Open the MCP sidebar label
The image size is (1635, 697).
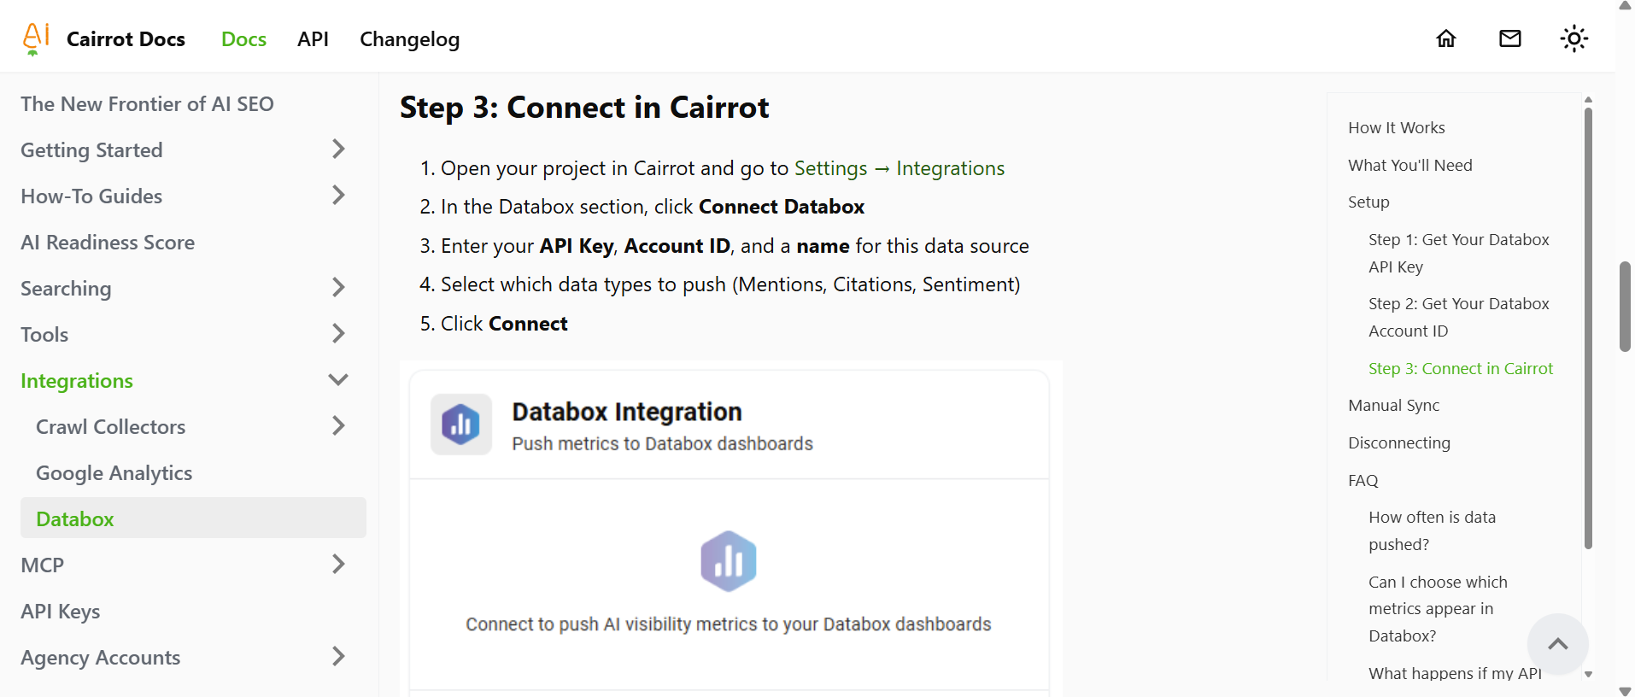coord(42,565)
